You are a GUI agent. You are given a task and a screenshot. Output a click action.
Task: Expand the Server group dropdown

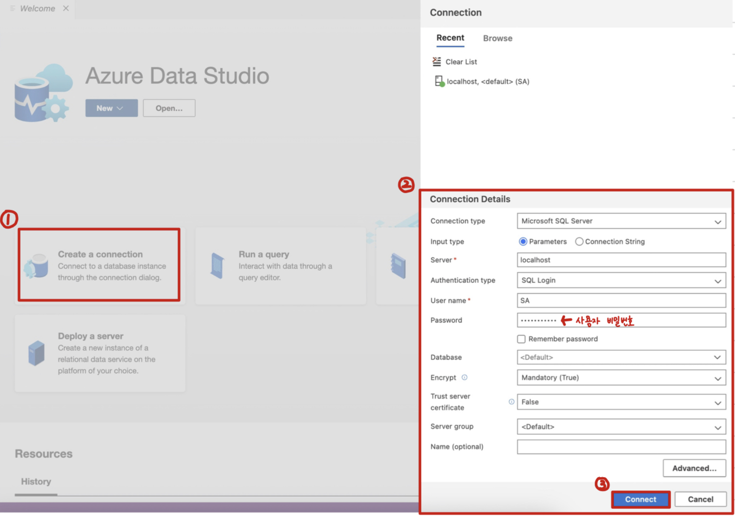pos(621,426)
